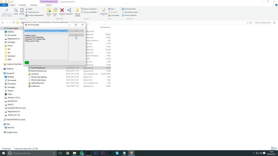This screenshot has width=278, height=156.
Task: Expand the Recent locations arrow
Action: (10, 23)
